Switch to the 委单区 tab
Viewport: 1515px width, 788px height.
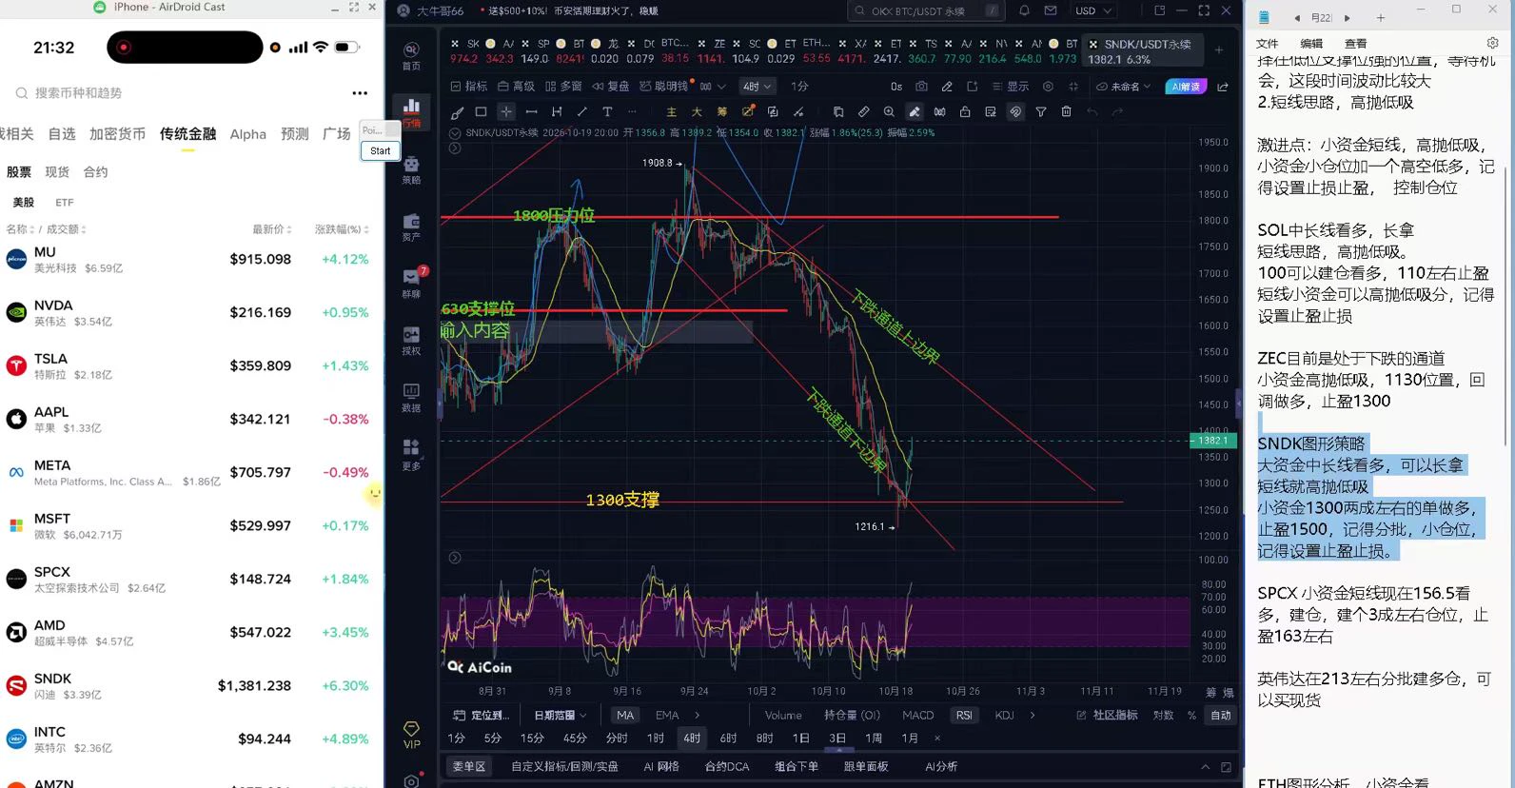pos(469,766)
